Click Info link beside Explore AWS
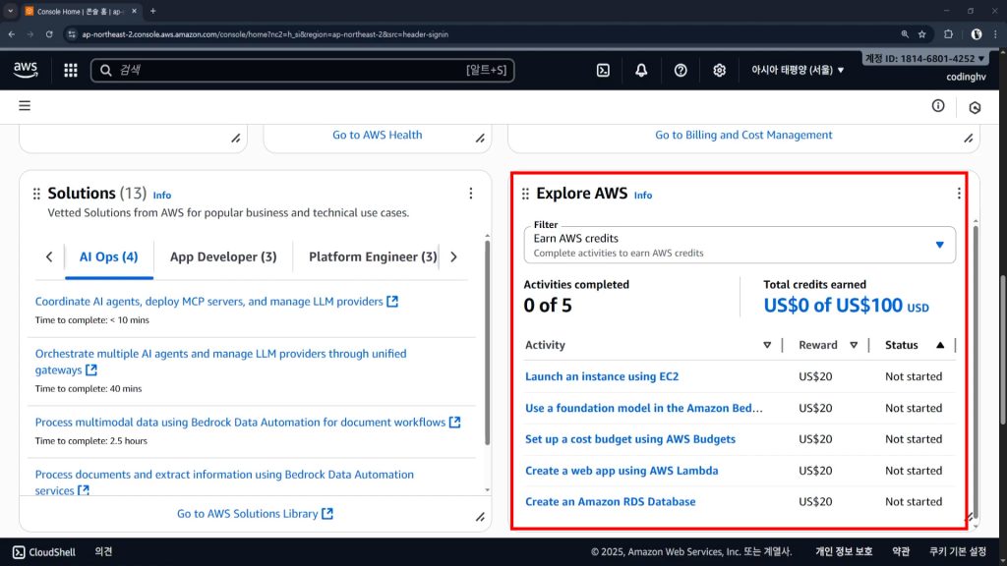1007x566 pixels. pos(643,196)
